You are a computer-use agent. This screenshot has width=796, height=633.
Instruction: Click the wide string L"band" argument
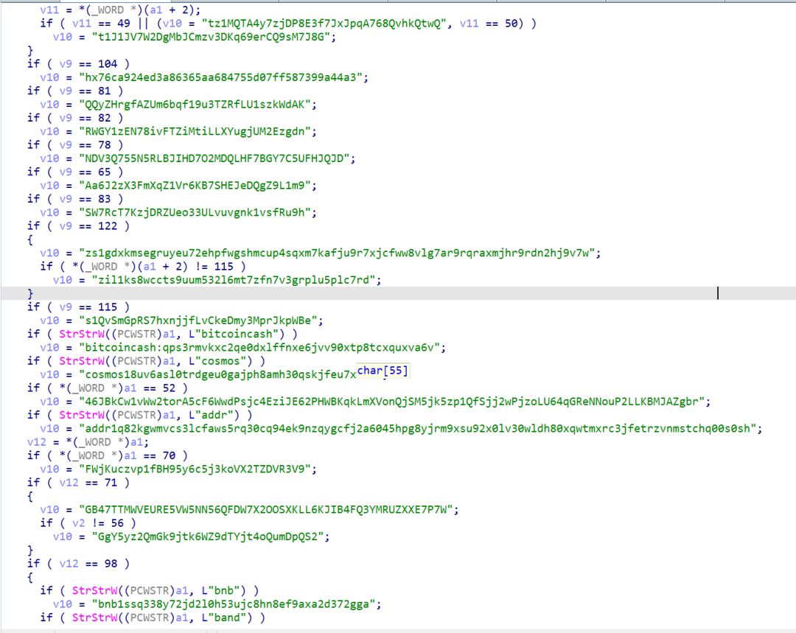pos(226,618)
